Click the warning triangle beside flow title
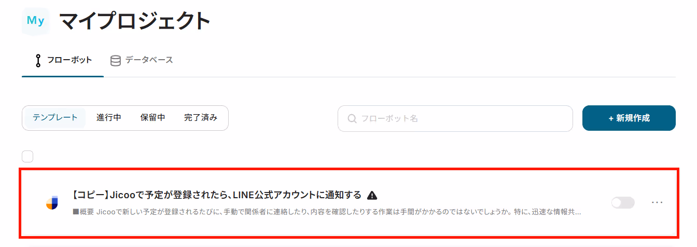The height and width of the screenshot is (247, 697). click(372, 196)
